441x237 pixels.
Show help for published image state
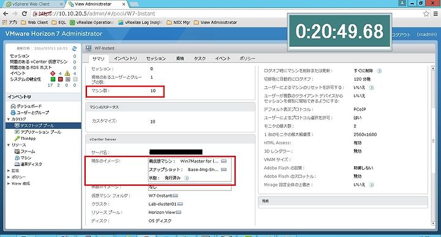pos(186,178)
